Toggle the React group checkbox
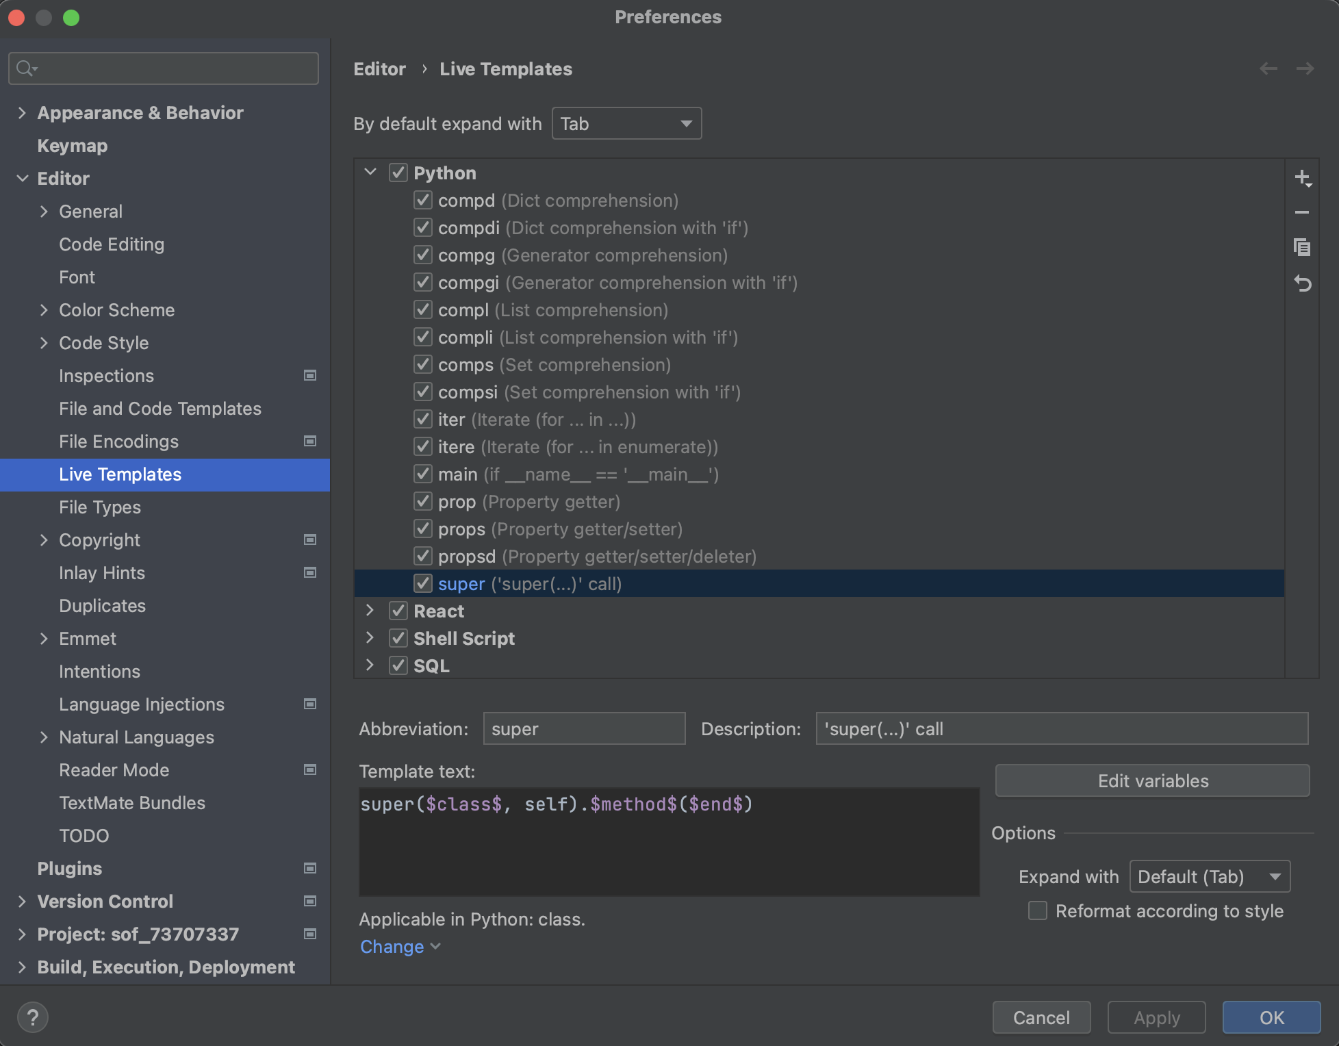The height and width of the screenshot is (1046, 1339). [398, 611]
